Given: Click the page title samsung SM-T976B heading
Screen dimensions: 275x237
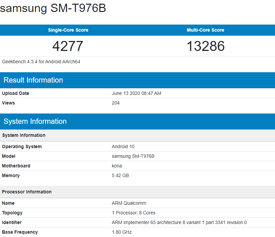Looking at the screenshot, I should (x=53, y=8).
